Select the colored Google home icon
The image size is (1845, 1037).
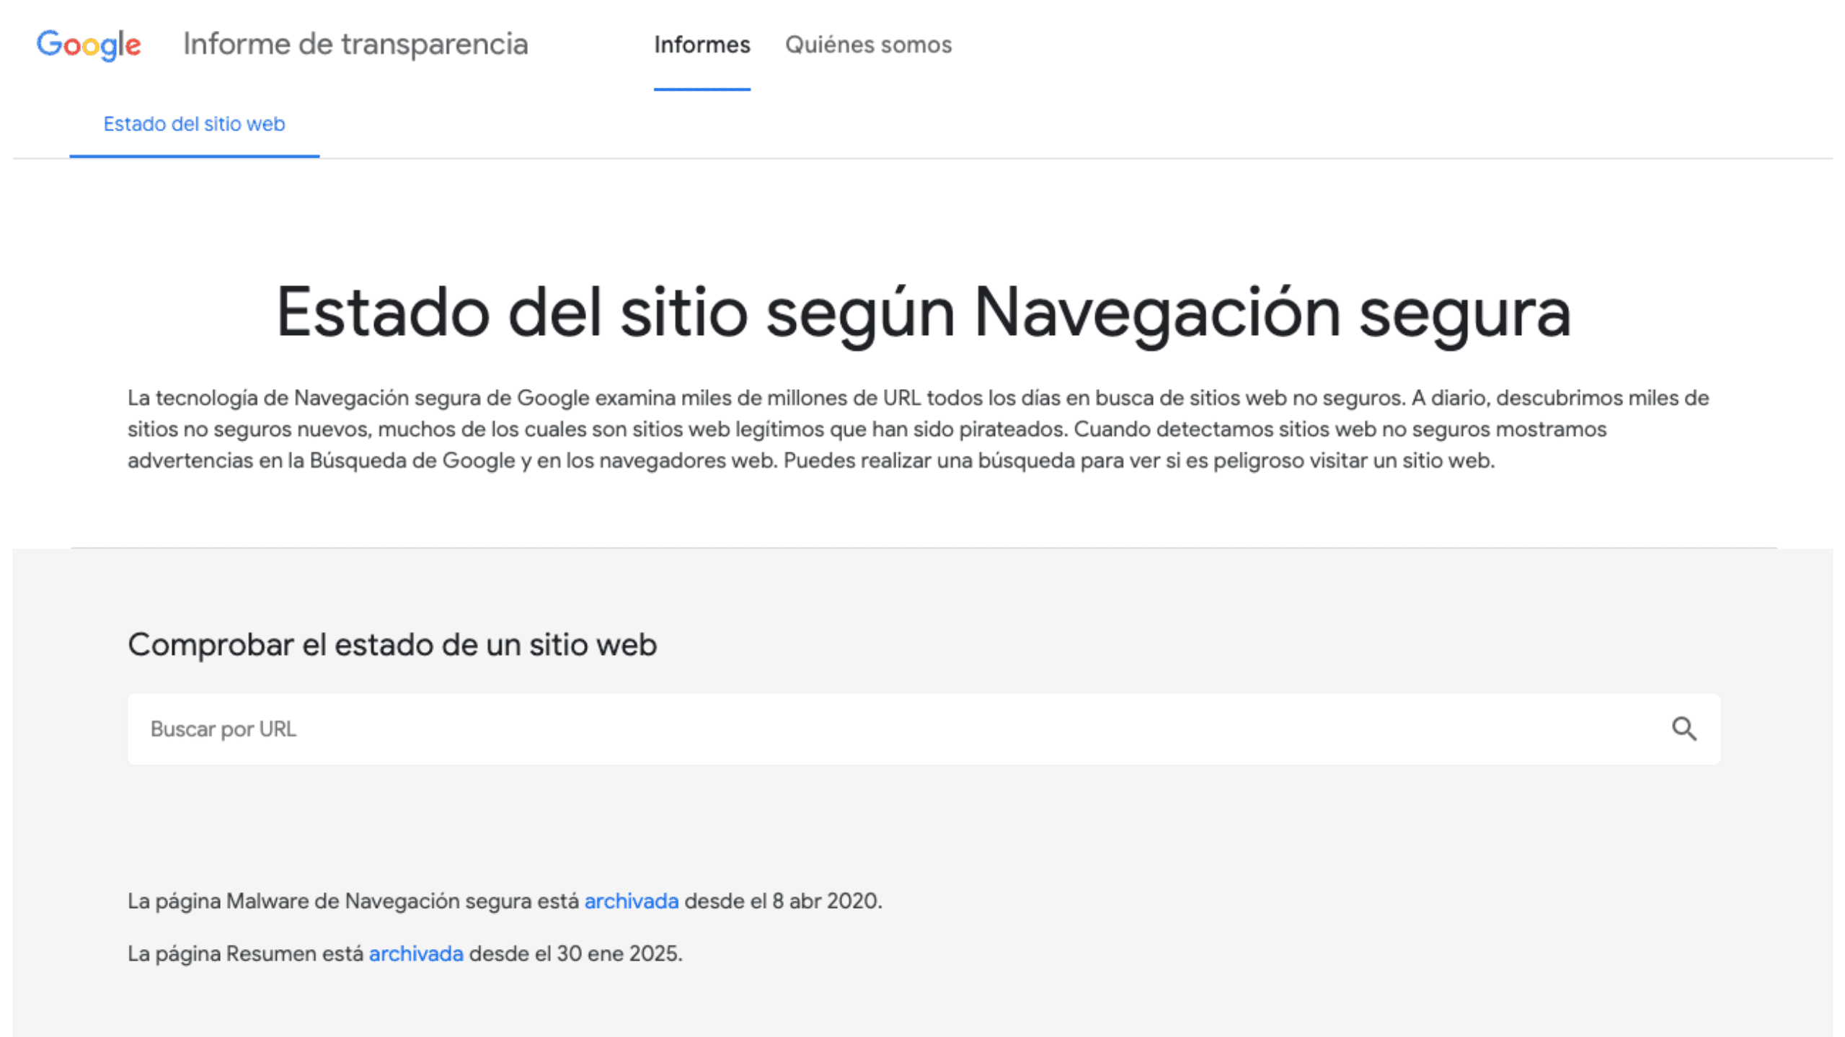89,45
